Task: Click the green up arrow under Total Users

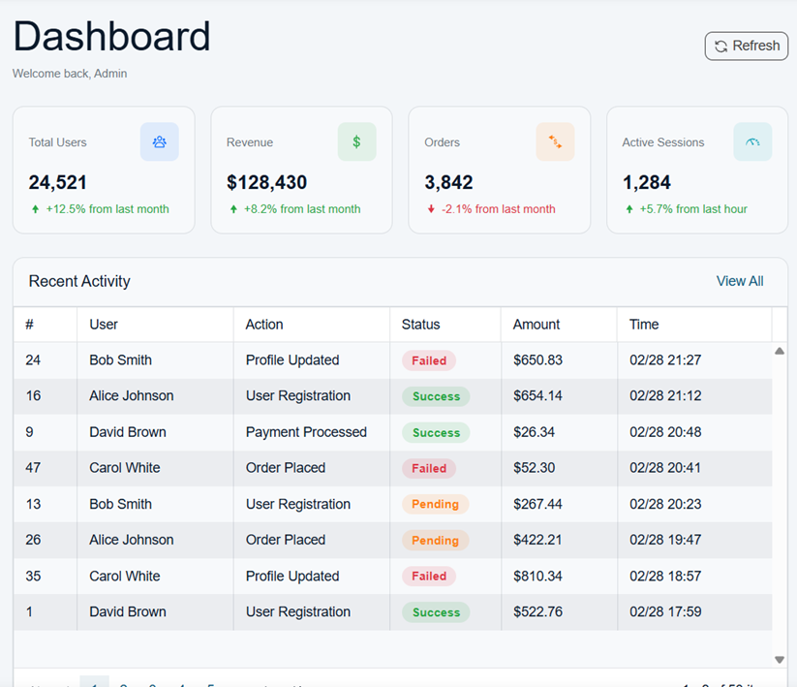Action: coord(34,208)
